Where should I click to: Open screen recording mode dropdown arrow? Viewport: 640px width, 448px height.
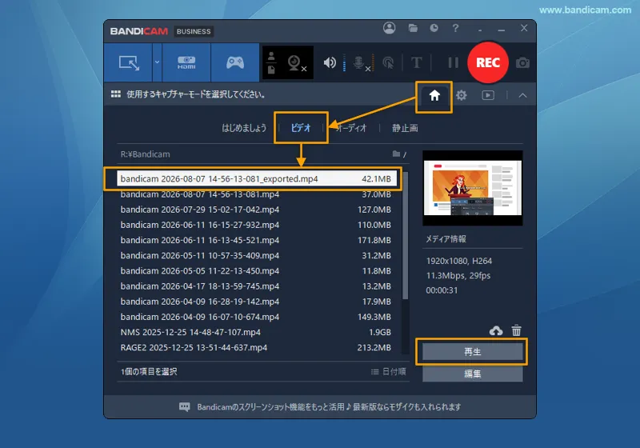(157, 62)
